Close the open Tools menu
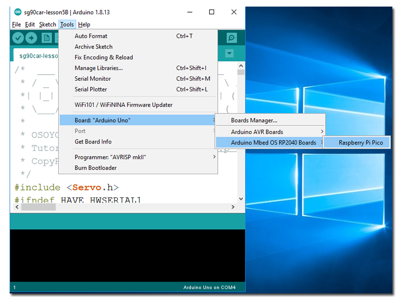The width and height of the screenshot is (405, 303). tap(67, 24)
